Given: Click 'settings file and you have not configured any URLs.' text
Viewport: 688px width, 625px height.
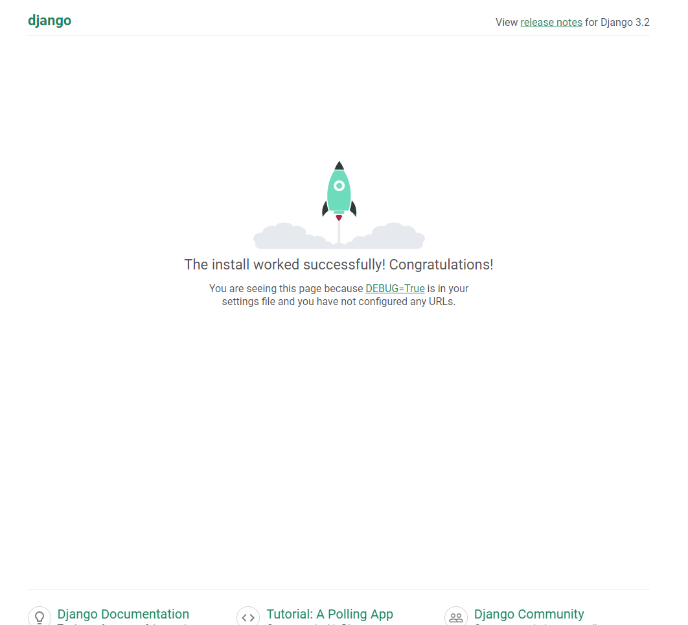Looking at the screenshot, I should pyautogui.click(x=339, y=302).
